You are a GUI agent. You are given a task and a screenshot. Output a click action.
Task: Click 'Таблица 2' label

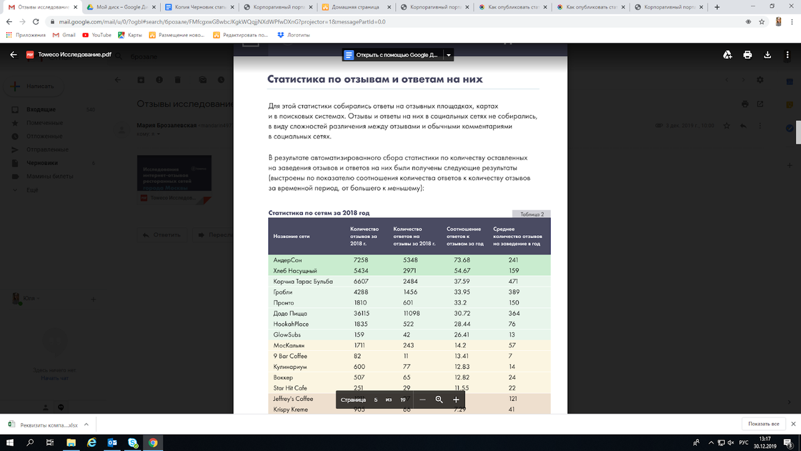click(x=531, y=214)
